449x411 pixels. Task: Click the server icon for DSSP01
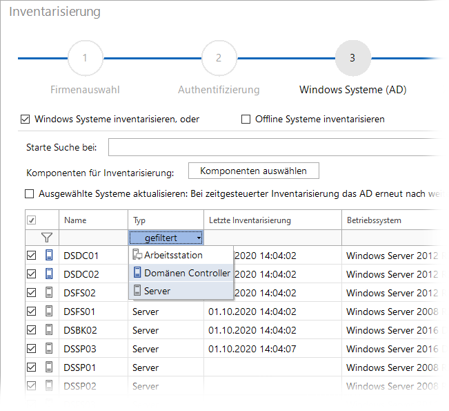[49, 367]
